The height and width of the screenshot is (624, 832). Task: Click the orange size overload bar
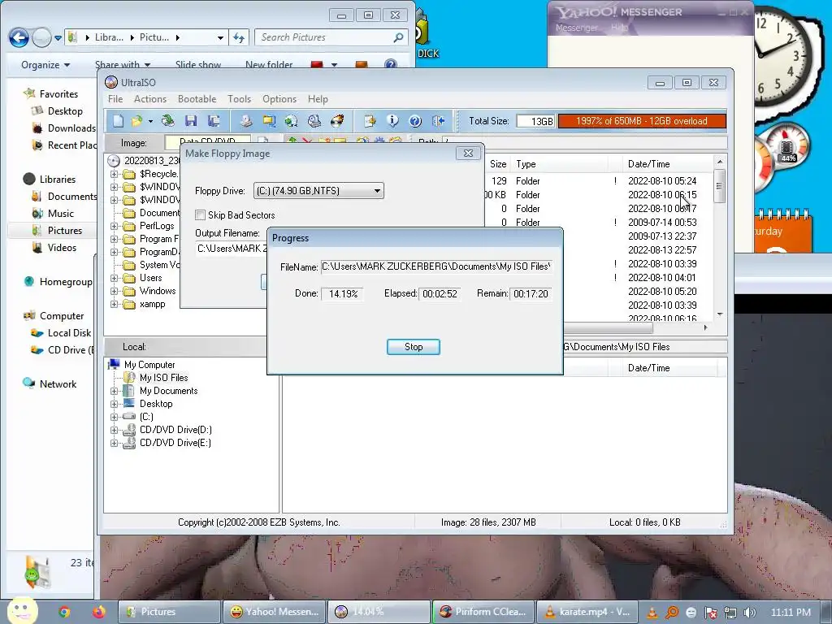click(x=642, y=121)
